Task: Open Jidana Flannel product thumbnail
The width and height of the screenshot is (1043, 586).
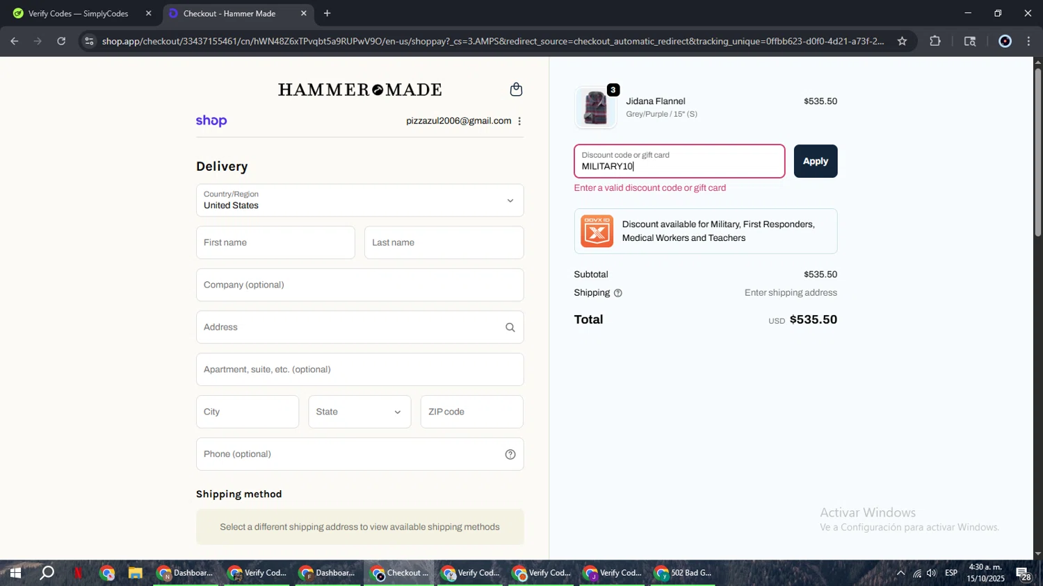Action: point(596,108)
